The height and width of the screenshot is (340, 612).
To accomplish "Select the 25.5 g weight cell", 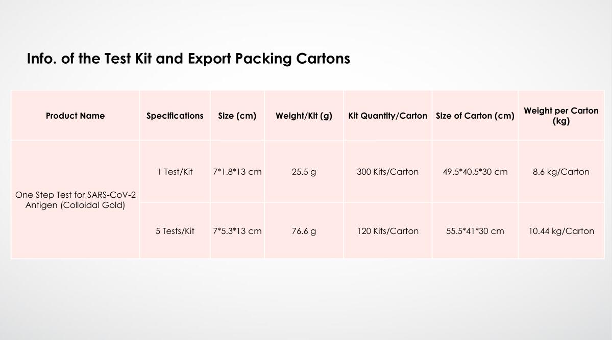I will [x=304, y=172].
